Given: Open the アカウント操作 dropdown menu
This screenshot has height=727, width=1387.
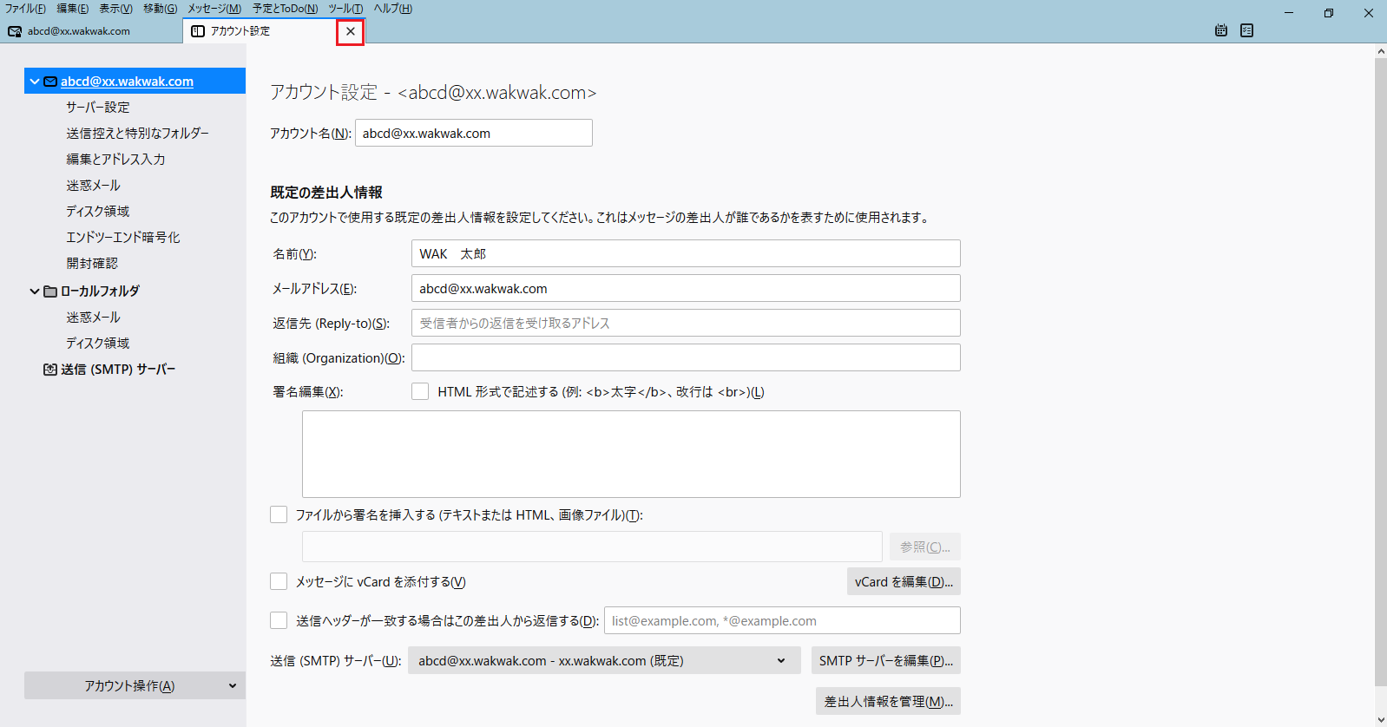Looking at the screenshot, I should point(135,685).
